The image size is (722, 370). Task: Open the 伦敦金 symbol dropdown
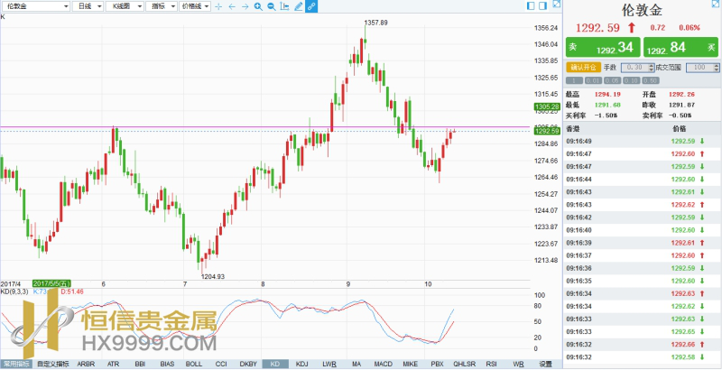click(x=34, y=6)
